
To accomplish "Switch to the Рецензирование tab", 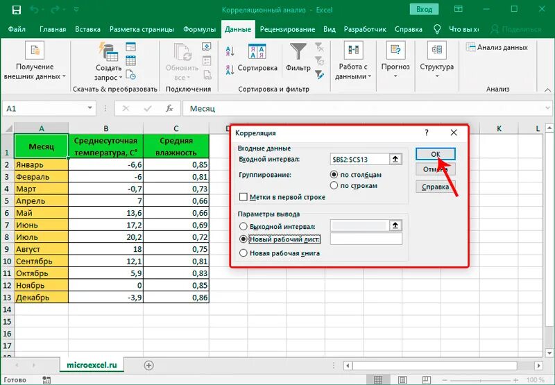I will [287, 29].
